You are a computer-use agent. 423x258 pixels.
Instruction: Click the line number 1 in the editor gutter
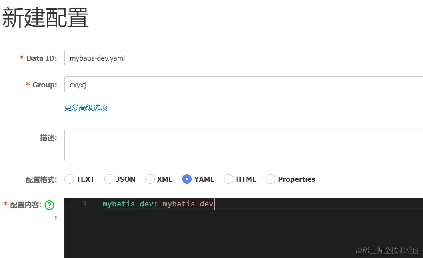[85, 204]
